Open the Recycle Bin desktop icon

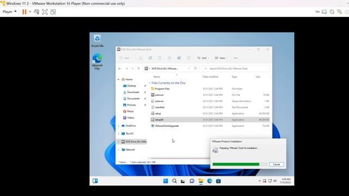tap(97, 41)
